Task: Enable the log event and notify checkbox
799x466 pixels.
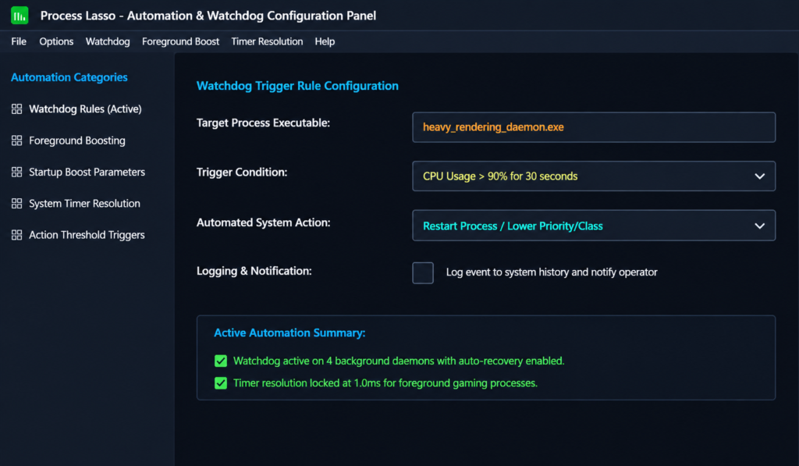Action: coord(423,272)
